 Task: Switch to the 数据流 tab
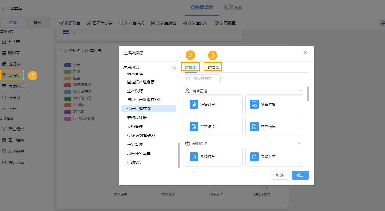[213, 67]
